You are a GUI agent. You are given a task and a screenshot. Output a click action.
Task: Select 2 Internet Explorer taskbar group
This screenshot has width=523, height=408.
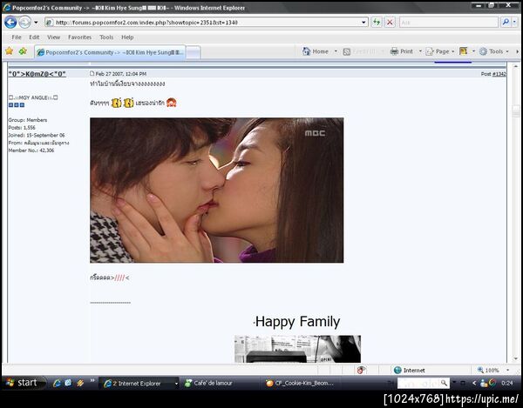pyautogui.click(x=139, y=384)
